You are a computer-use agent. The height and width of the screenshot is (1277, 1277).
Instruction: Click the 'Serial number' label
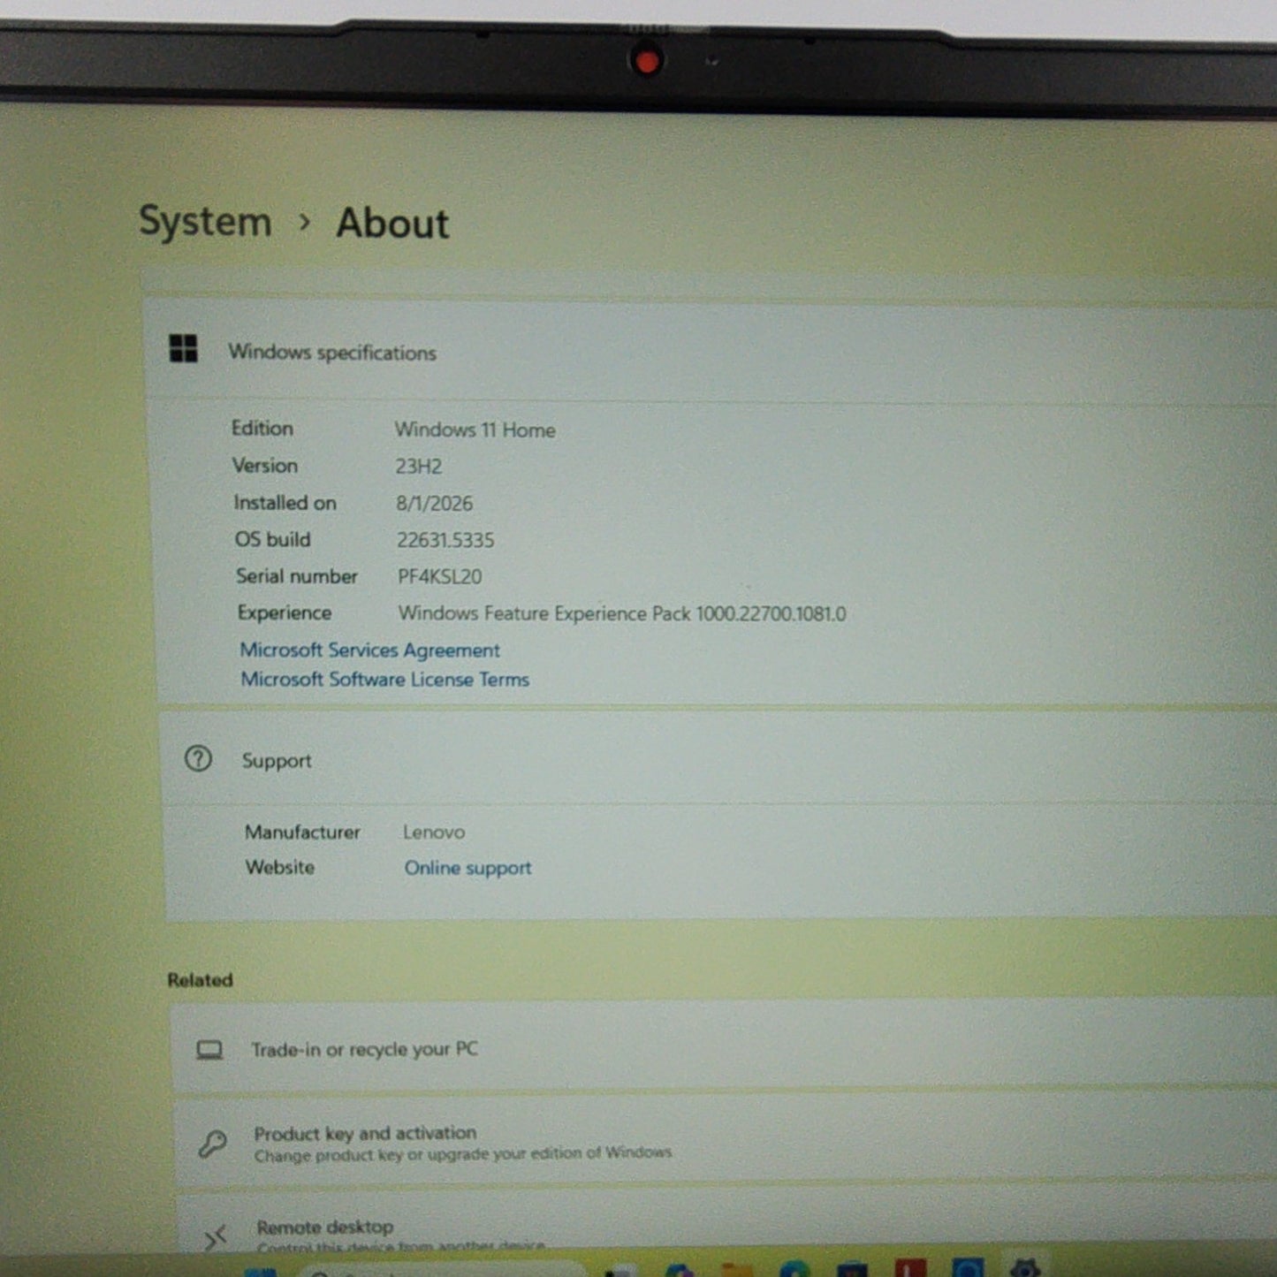coord(296,576)
